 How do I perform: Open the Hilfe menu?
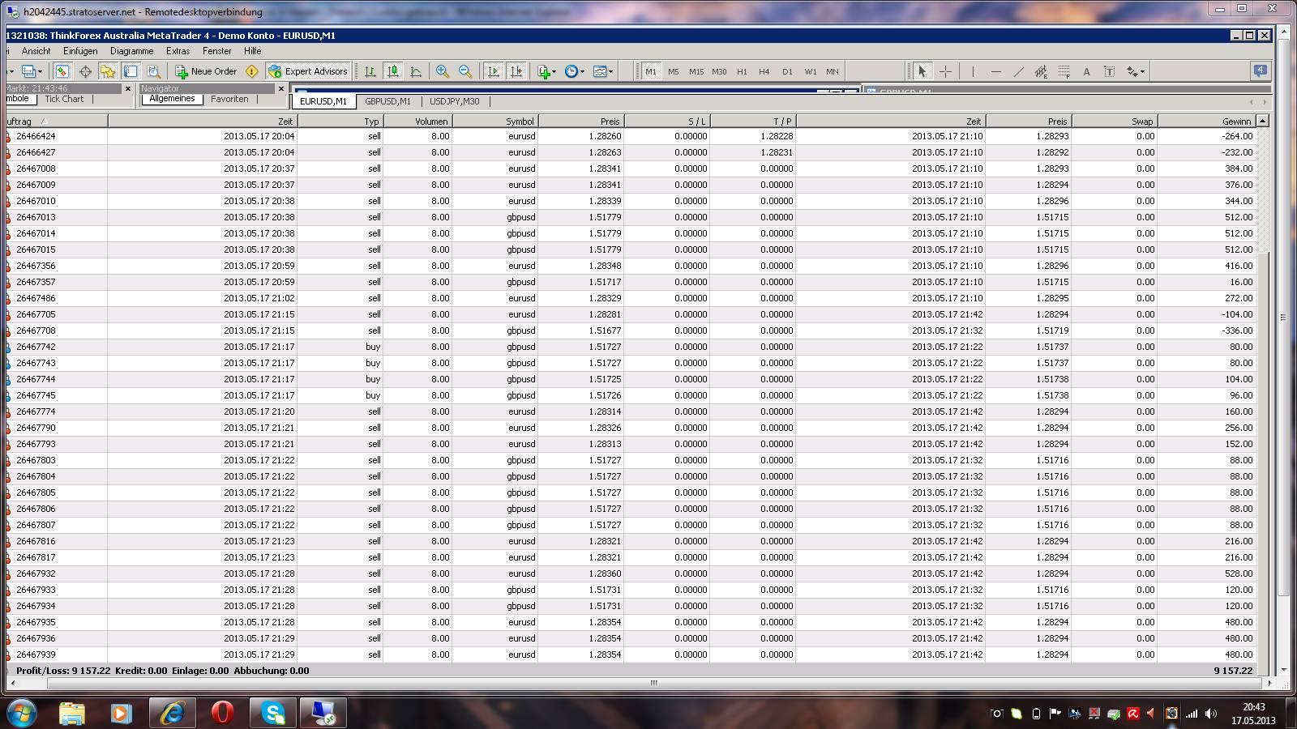[x=253, y=51]
